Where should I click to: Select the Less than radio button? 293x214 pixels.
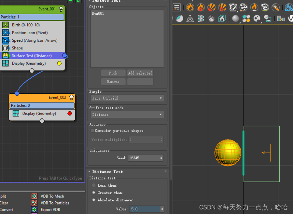click(x=94, y=185)
